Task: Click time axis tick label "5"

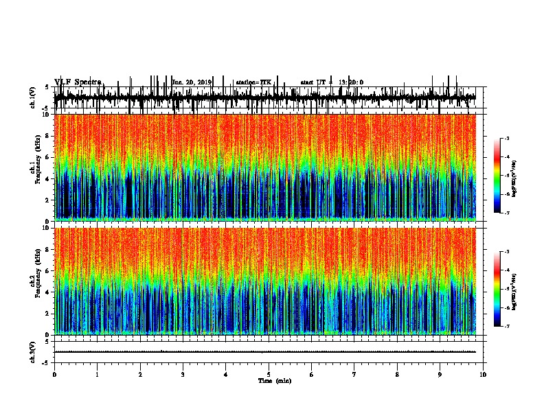Action: 269,374
